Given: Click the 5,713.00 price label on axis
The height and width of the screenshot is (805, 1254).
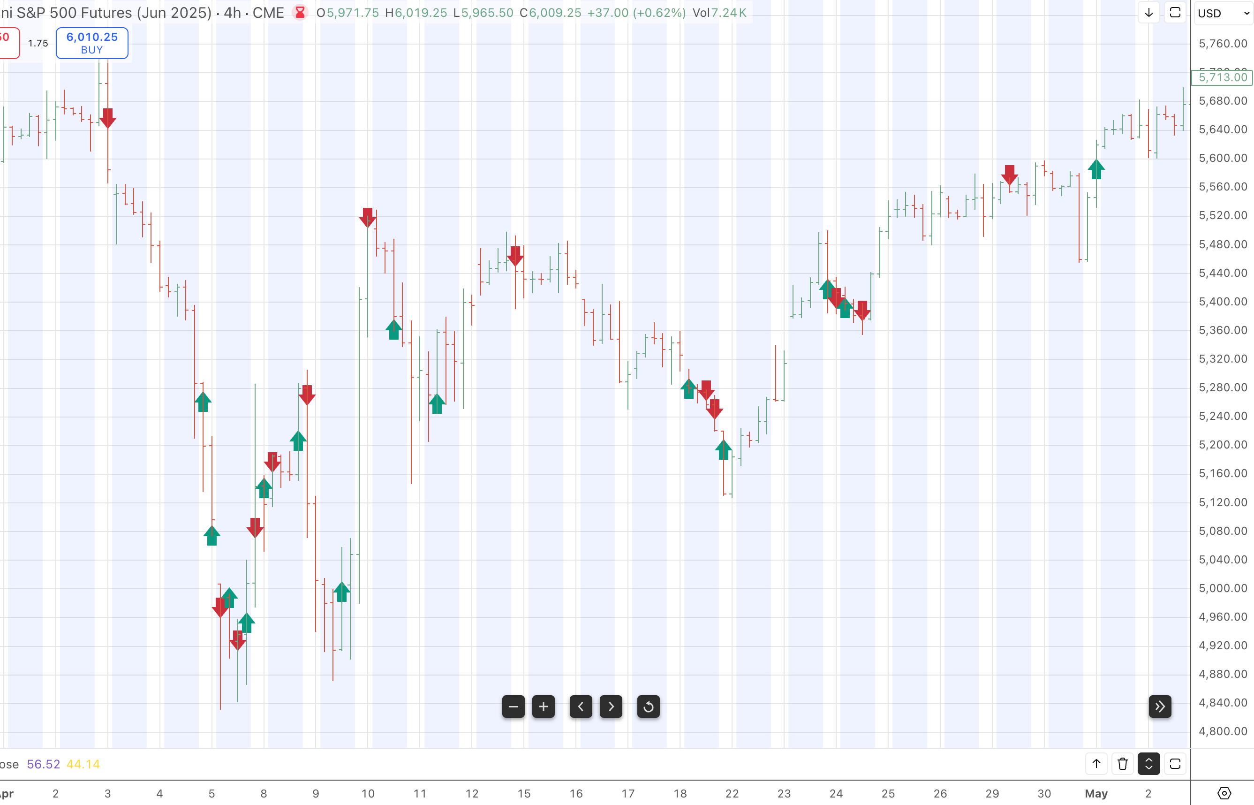Looking at the screenshot, I should [1222, 77].
